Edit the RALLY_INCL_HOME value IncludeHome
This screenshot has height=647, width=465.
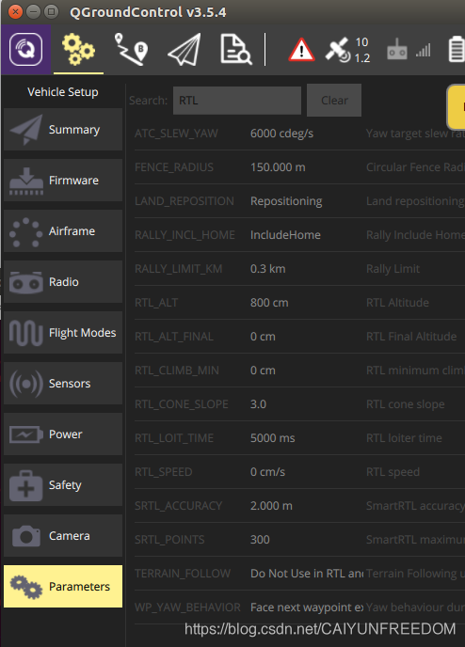click(x=285, y=235)
